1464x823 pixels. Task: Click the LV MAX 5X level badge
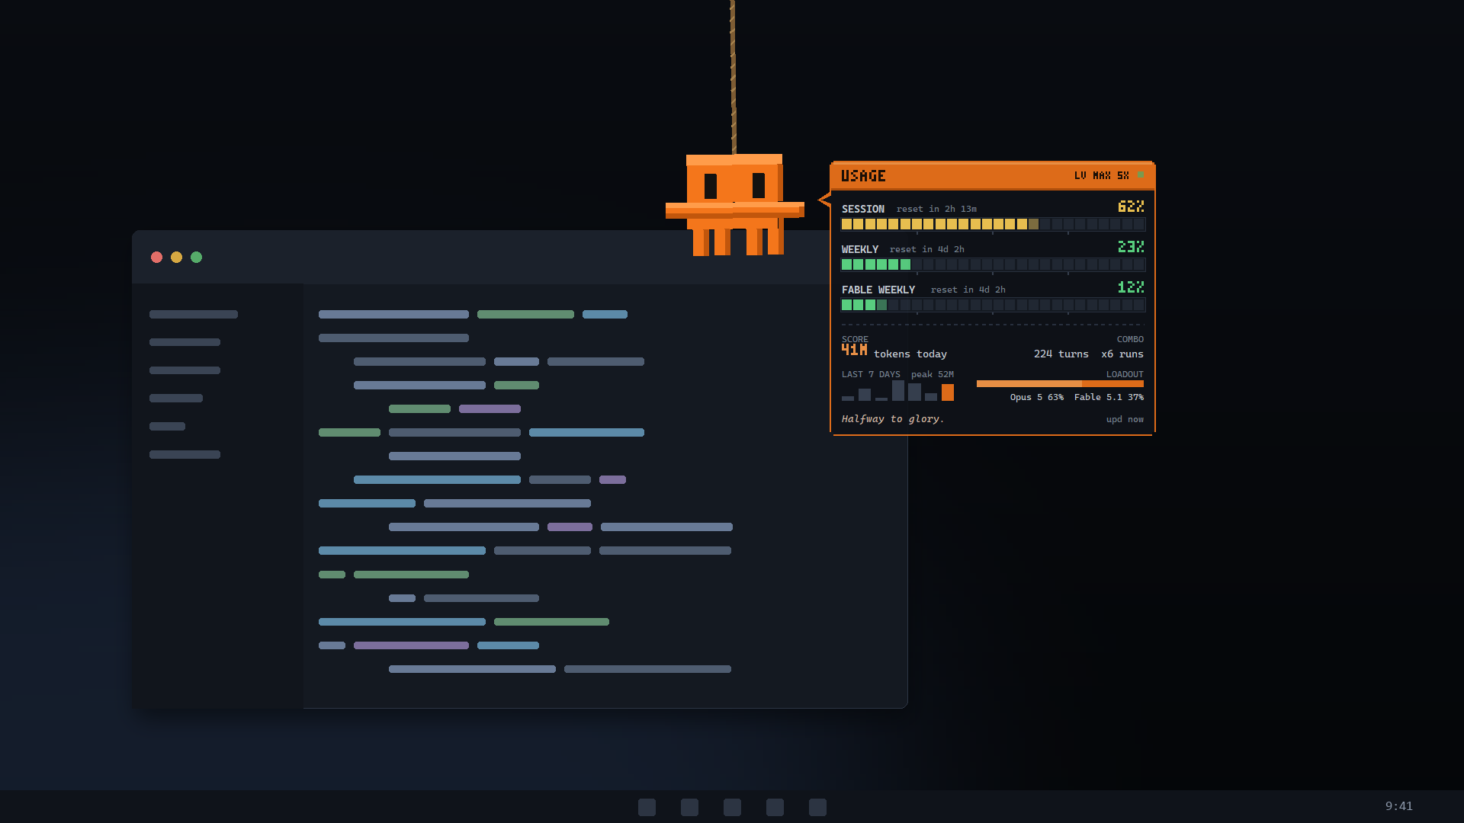coord(1101,175)
